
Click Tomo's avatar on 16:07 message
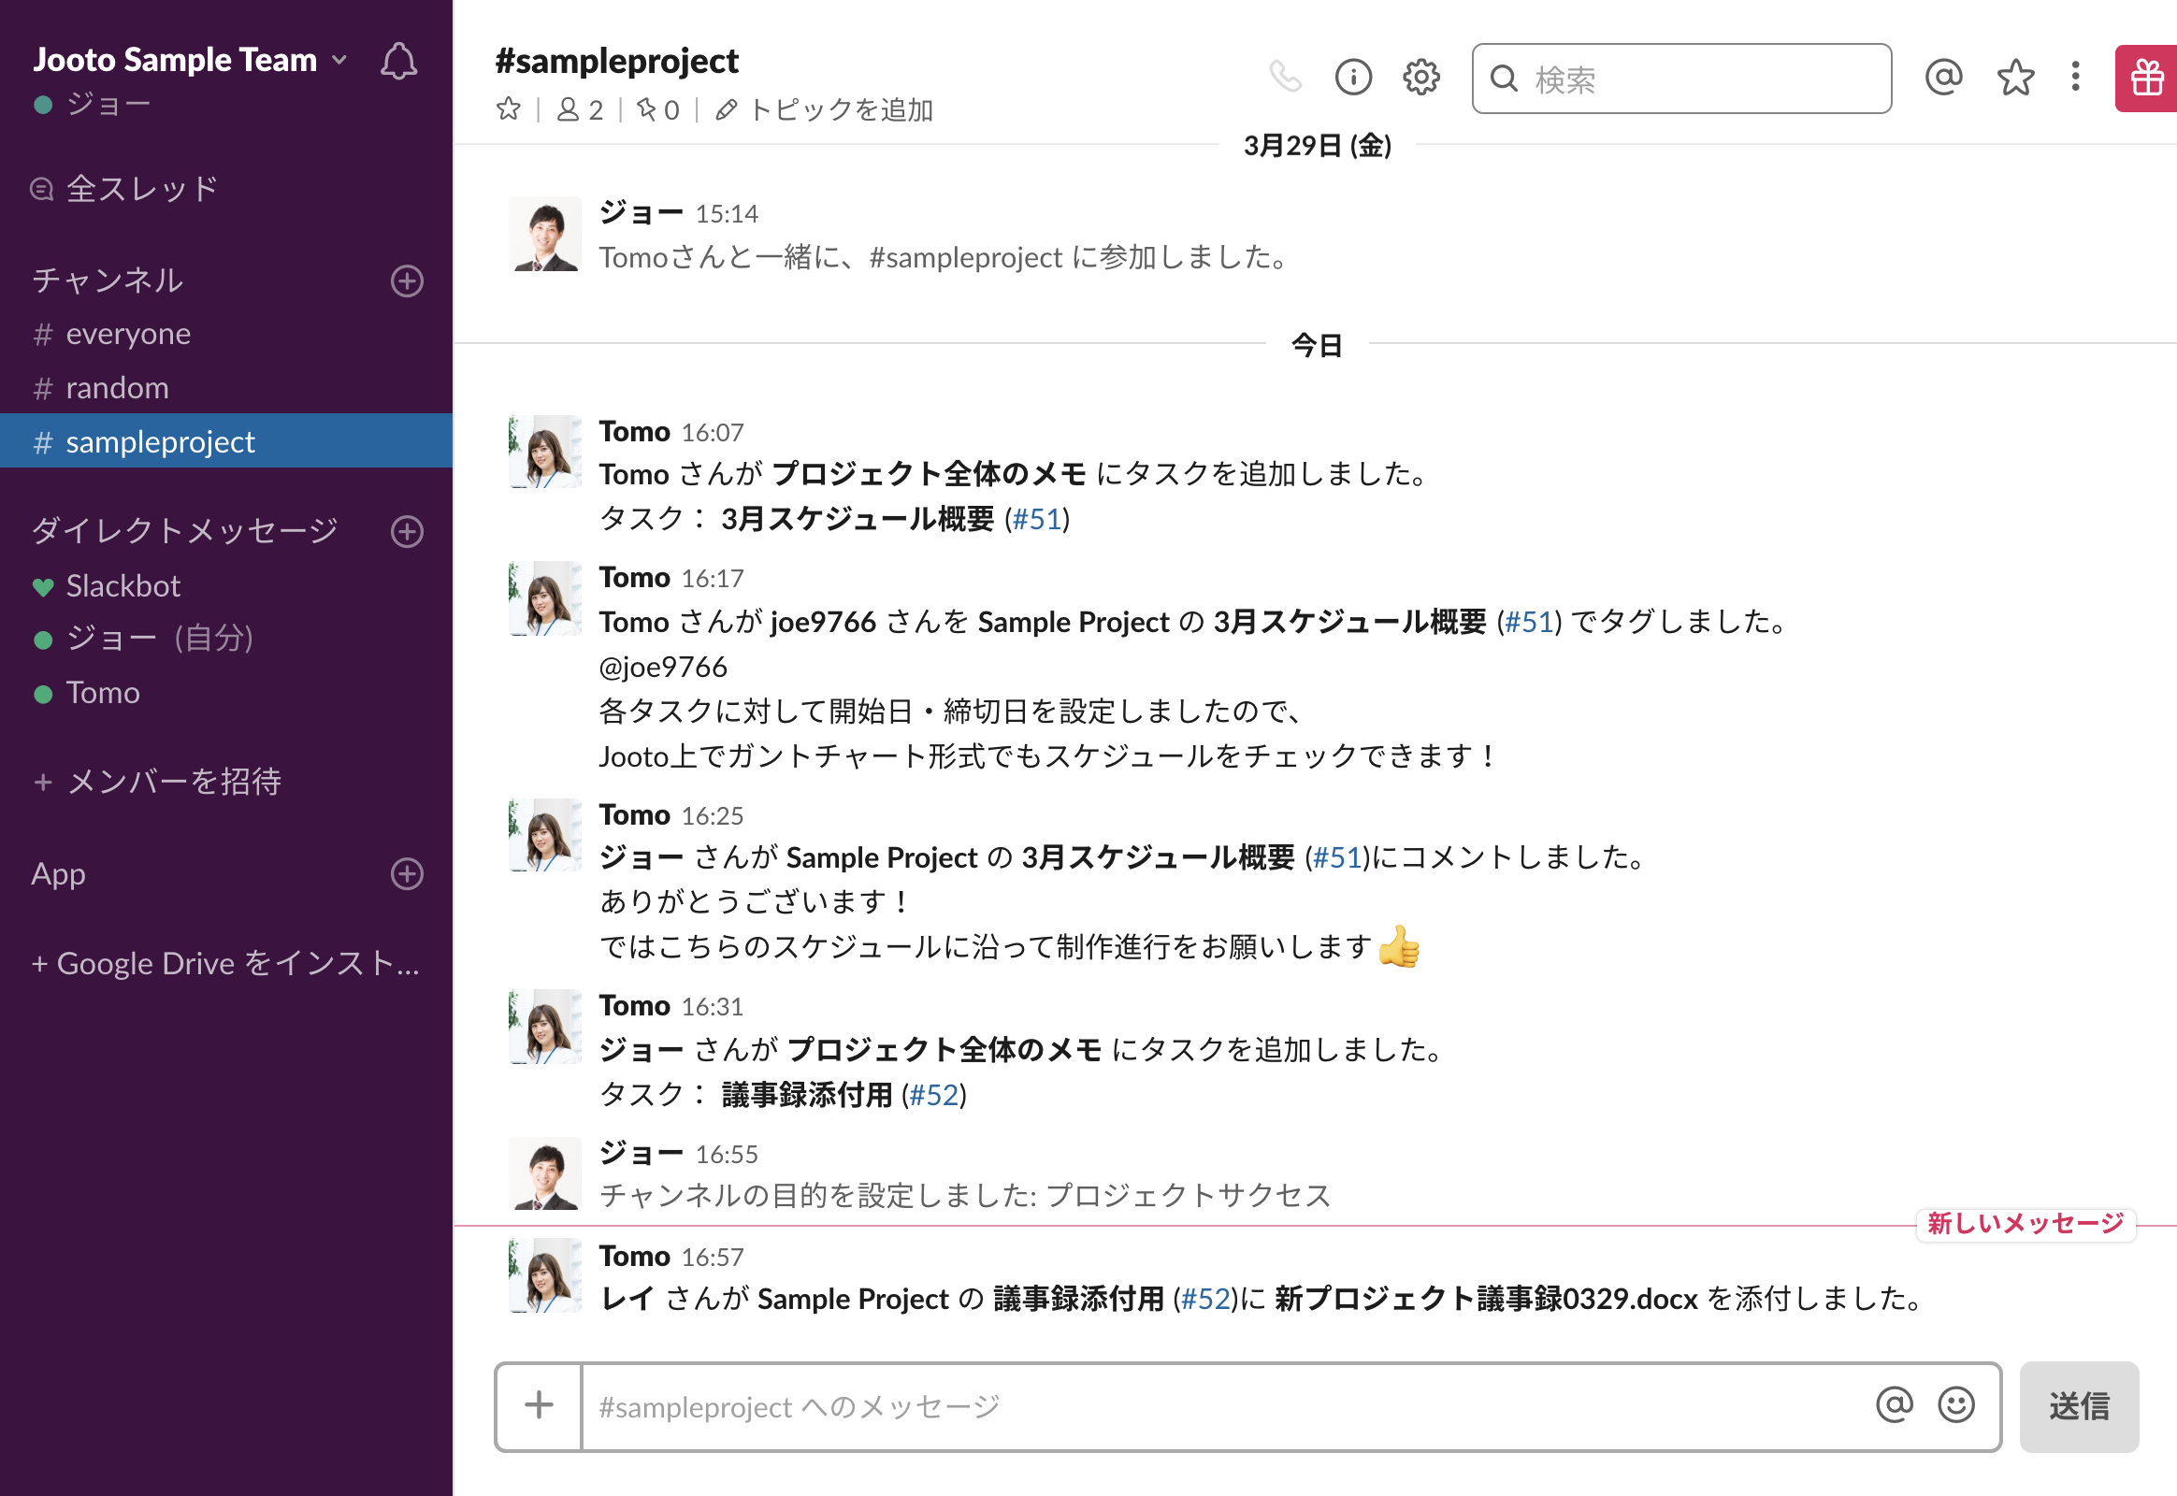(x=545, y=452)
